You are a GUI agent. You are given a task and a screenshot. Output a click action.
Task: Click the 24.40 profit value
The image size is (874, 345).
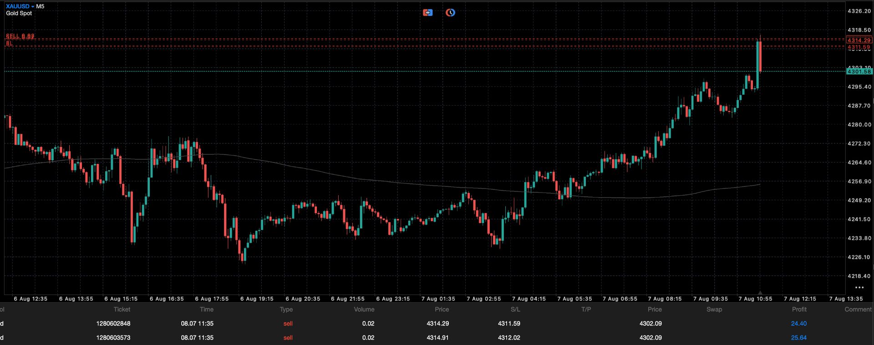(799, 324)
